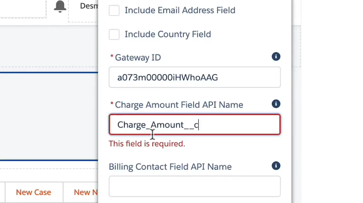Show Gateway ID help info icon
This screenshot has width=363, height=203.
pyautogui.click(x=276, y=57)
